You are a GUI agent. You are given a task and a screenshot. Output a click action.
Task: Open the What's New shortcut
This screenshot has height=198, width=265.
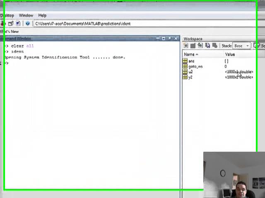[9, 31]
